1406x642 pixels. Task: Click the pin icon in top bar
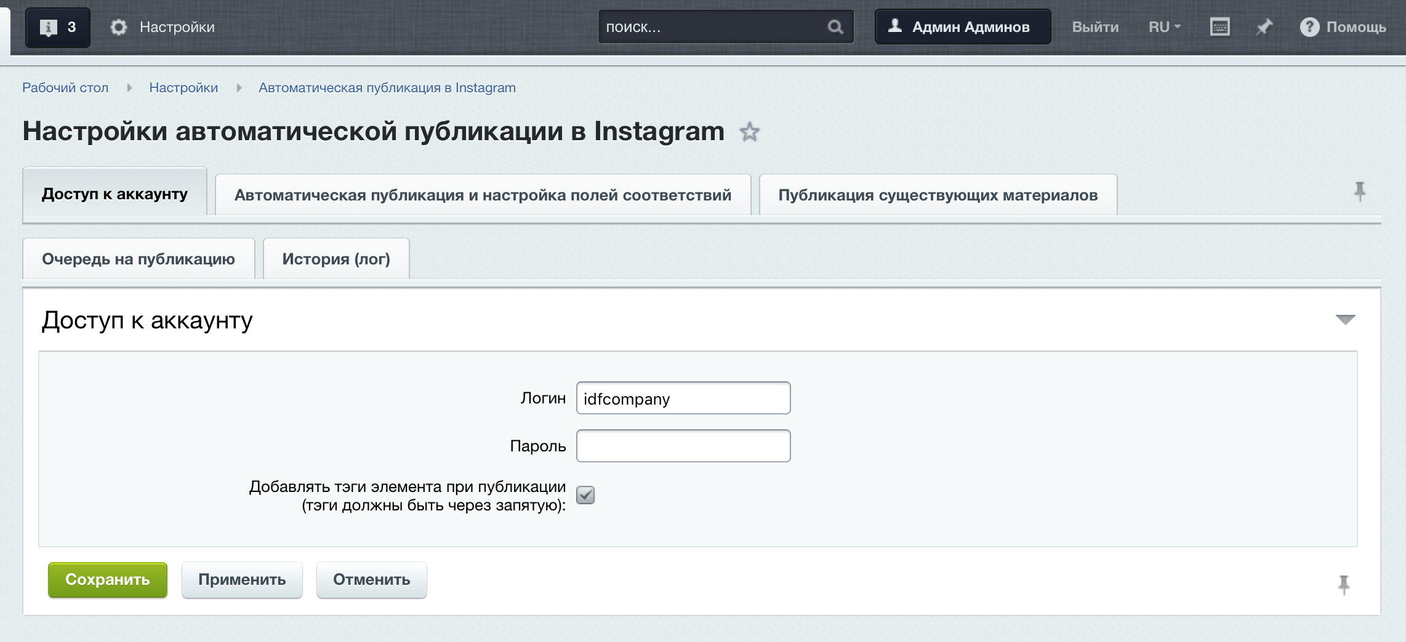1264,27
